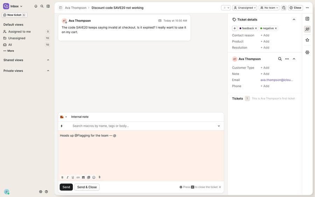Image resolution: width=315 pixels, height=197 pixels.
Task: Toggle the ticket list panel icon before Ava Thompson
Action: coord(61,8)
